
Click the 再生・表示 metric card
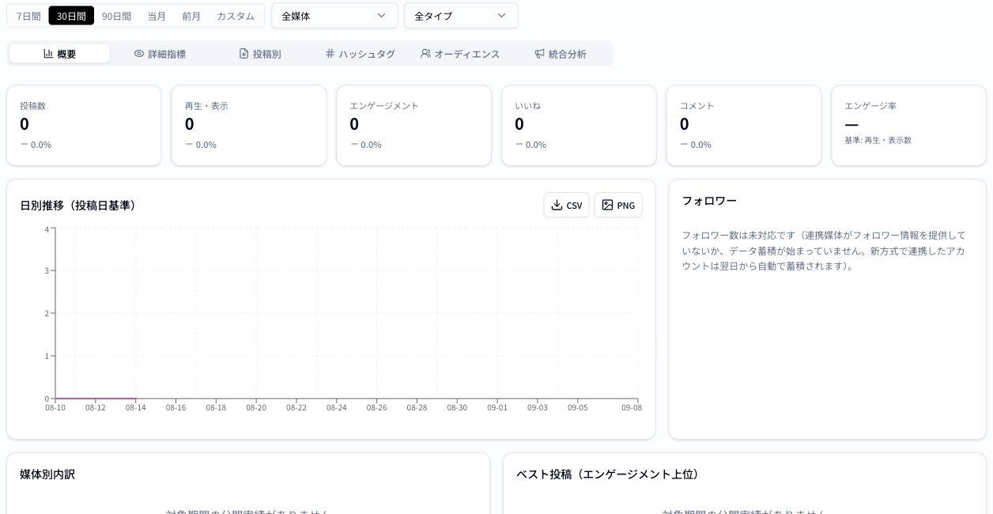249,126
